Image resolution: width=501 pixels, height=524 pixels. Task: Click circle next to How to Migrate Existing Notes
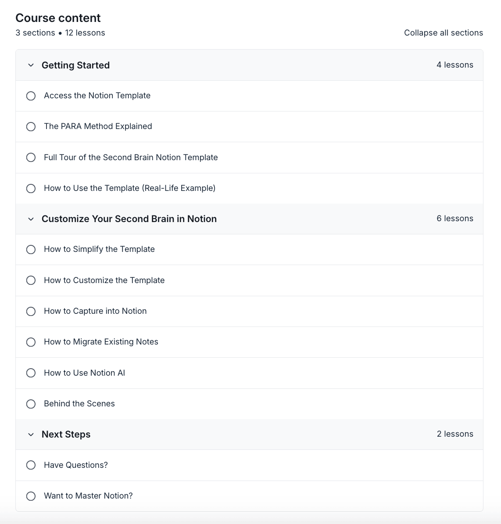(31, 342)
